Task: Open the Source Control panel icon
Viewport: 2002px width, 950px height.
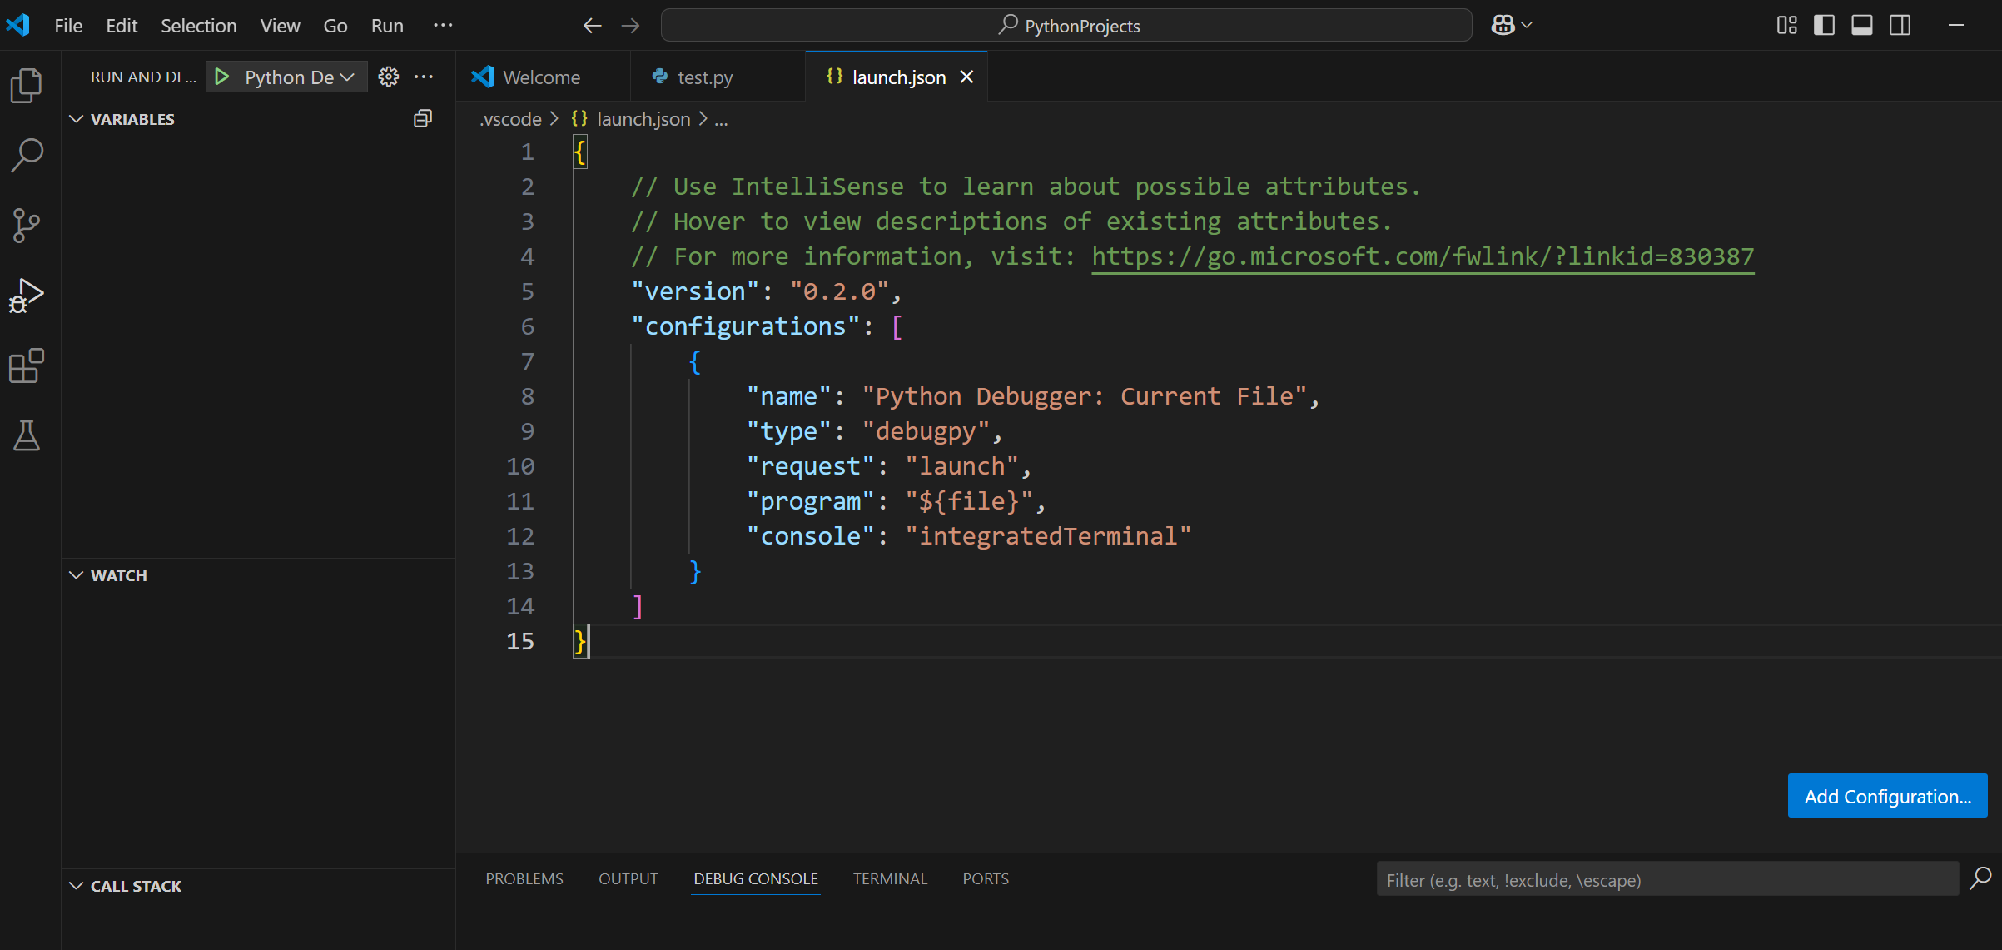Action: (27, 224)
